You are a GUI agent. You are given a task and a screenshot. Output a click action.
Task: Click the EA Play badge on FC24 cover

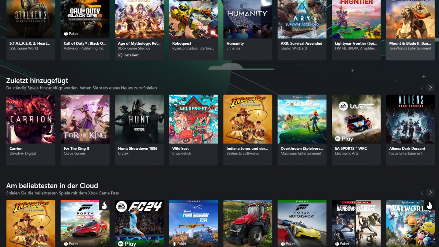point(127,244)
